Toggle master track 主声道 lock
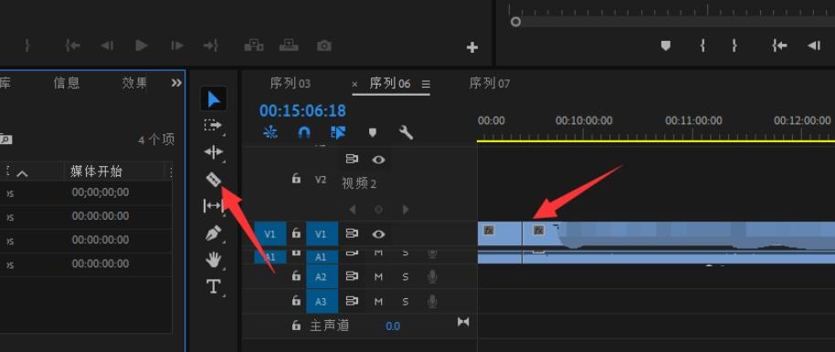 pos(296,326)
